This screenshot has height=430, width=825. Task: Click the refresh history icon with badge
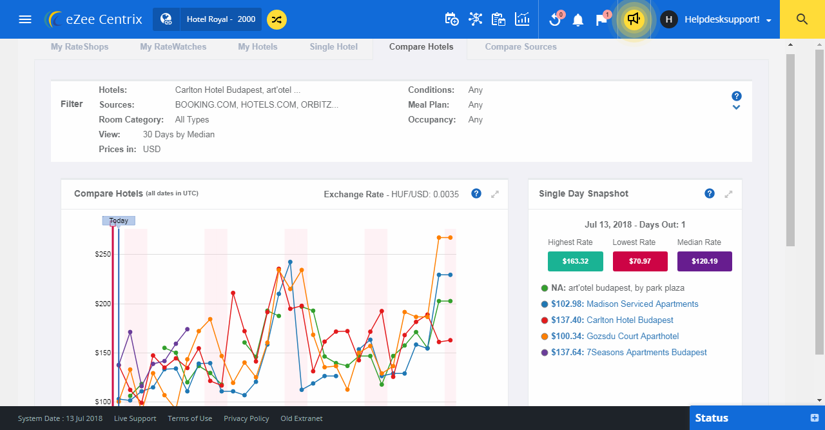554,20
